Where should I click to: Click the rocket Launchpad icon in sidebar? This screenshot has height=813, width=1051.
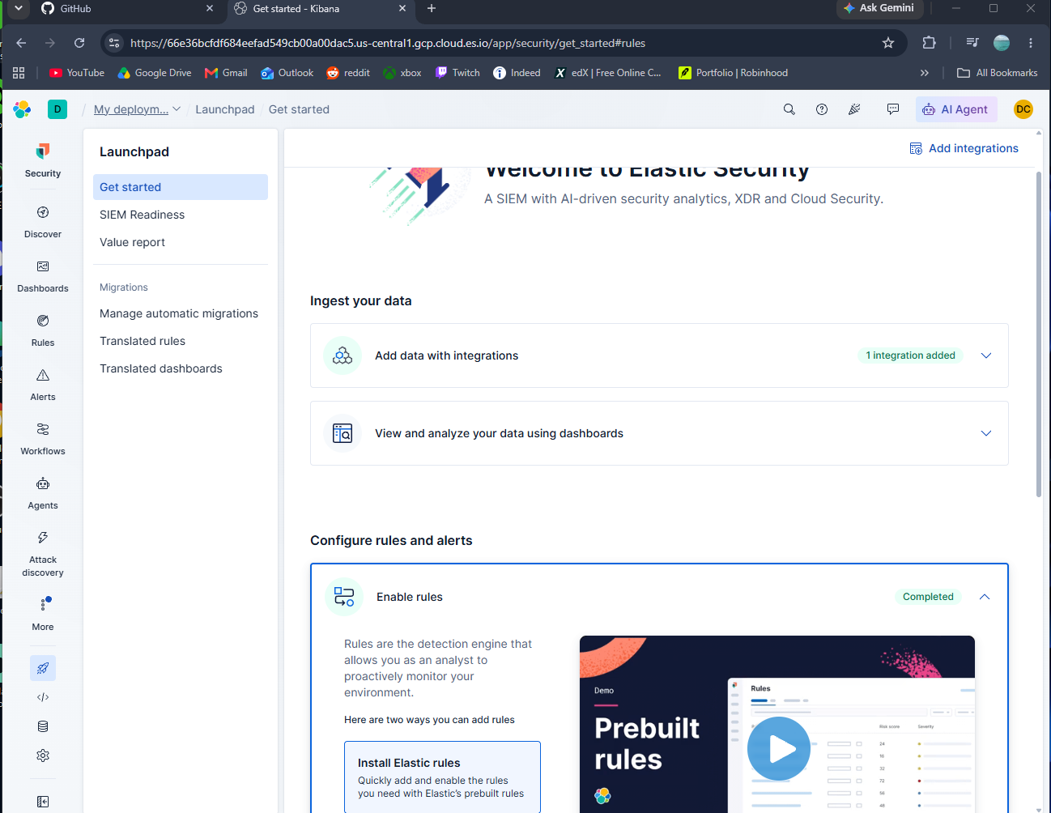coord(43,668)
